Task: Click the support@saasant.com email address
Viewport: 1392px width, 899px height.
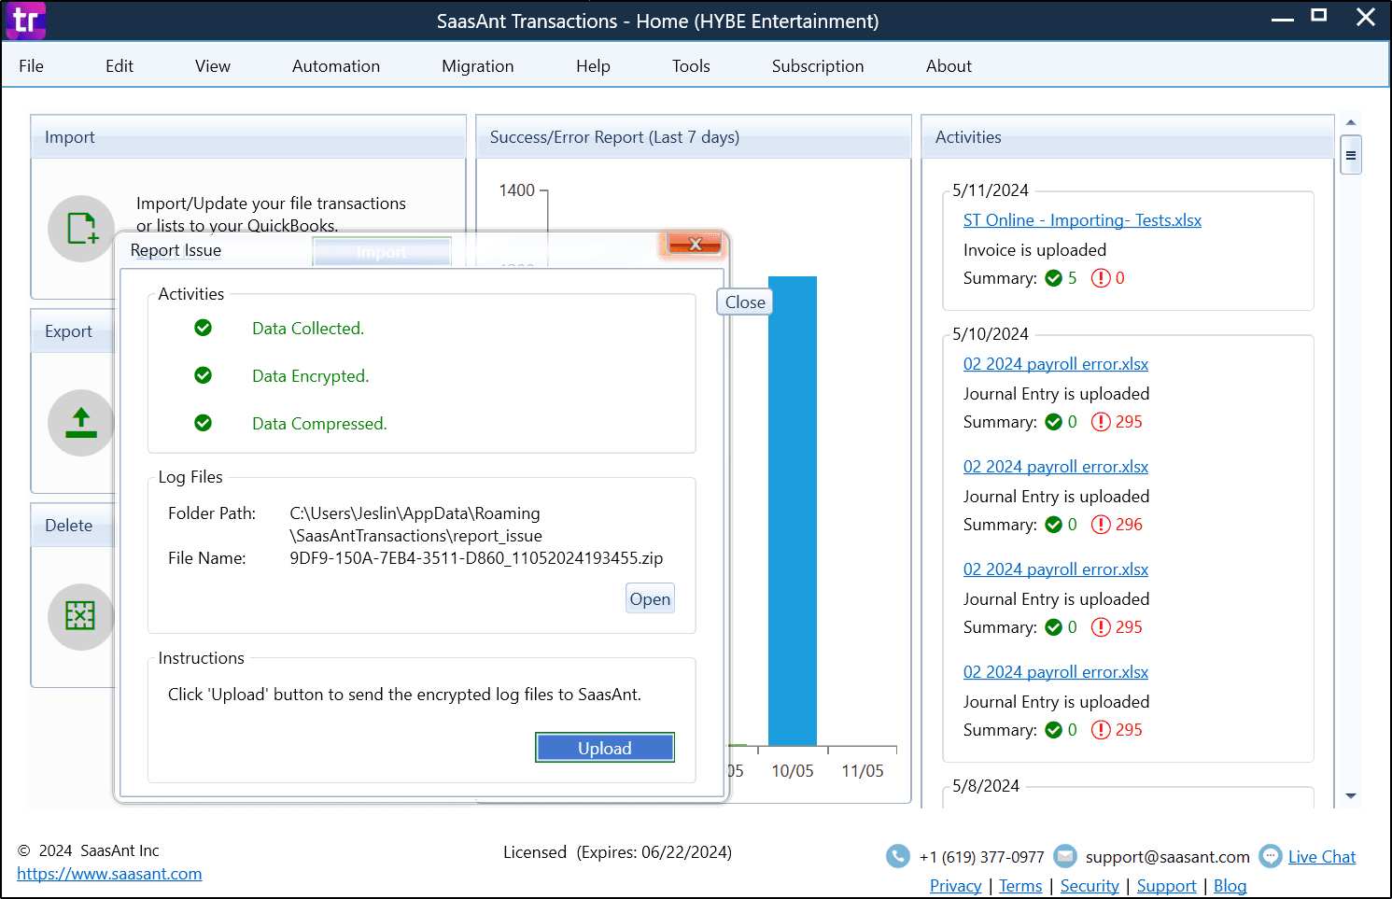Action: coord(1167,857)
